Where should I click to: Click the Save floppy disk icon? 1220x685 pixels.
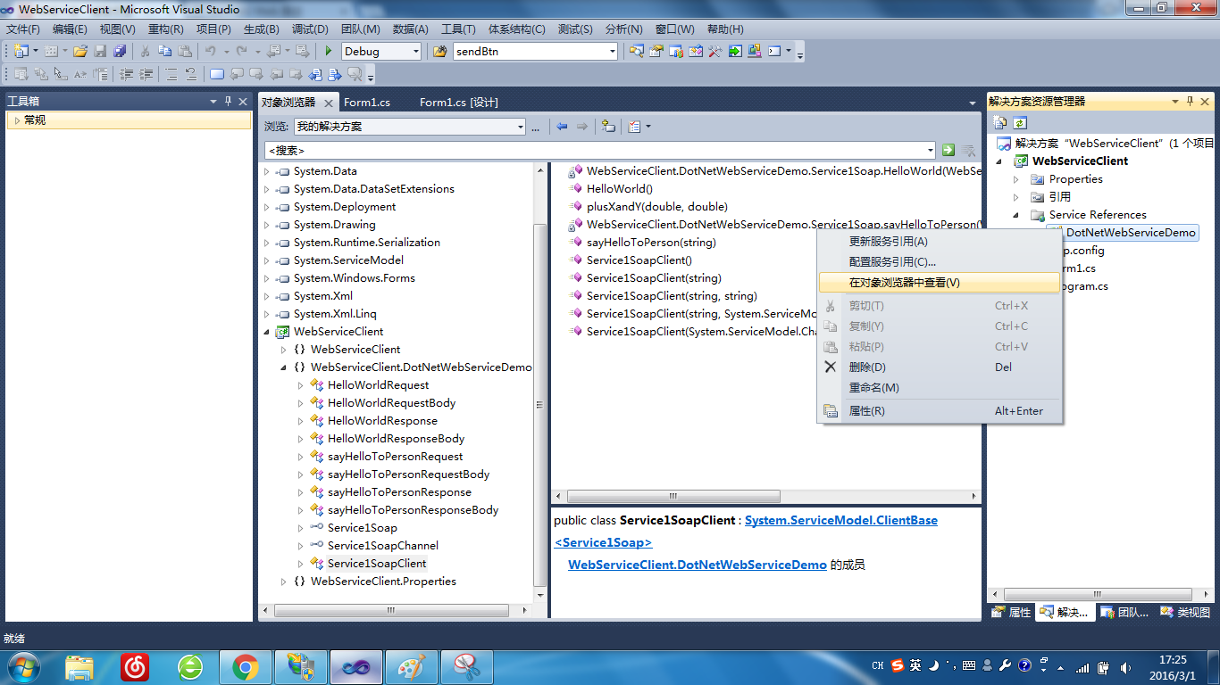pos(100,51)
